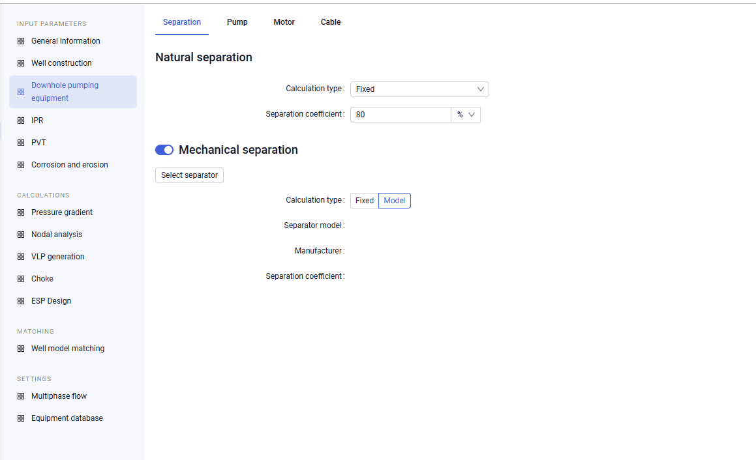This screenshot has width=756, height=460.
Task: Switch to the Motor tab
Action: pos(284,22)
